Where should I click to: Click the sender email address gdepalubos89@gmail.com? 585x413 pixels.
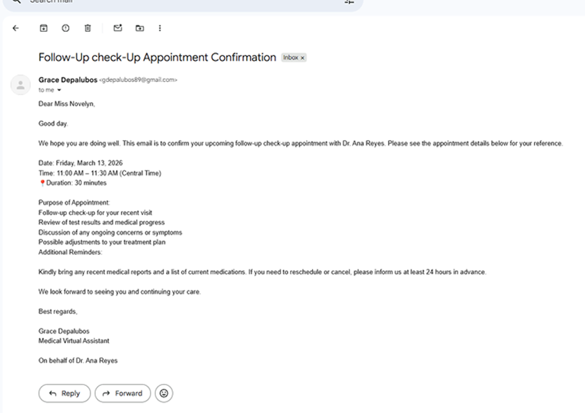click(138, 80)
